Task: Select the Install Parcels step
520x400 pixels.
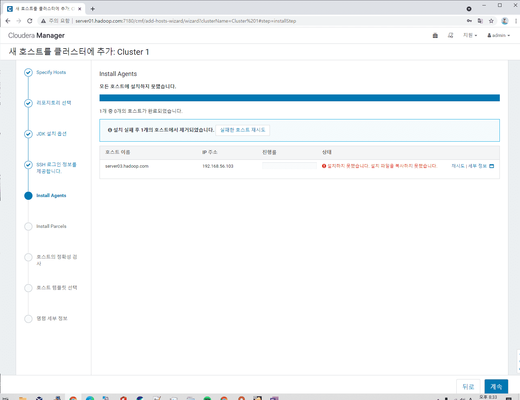Action: pyautogui.click(x=51, y=226)
